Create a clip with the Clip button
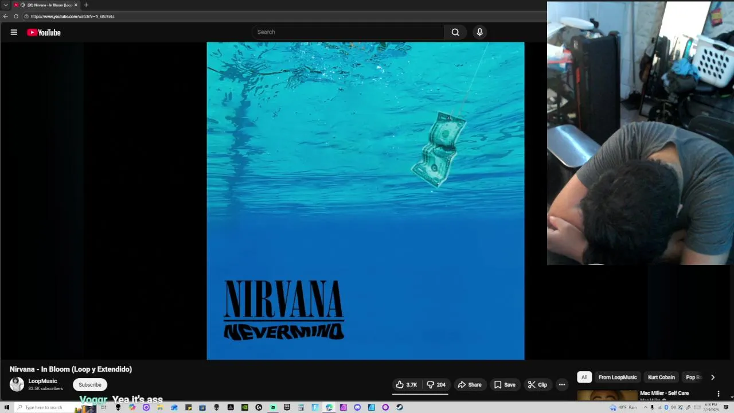 point(537,384)
